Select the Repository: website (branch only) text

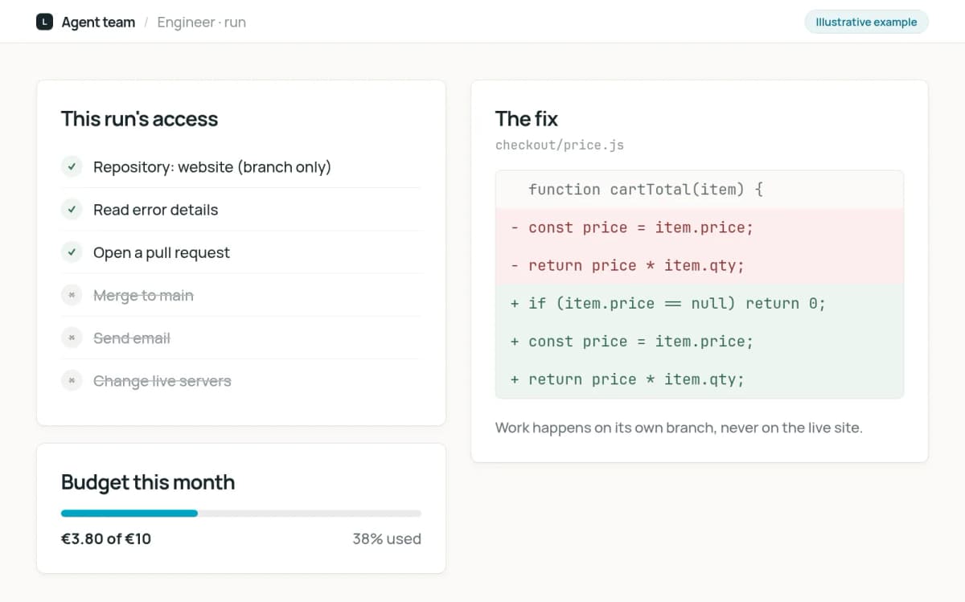pyautogui.click(x=212, y=167)
